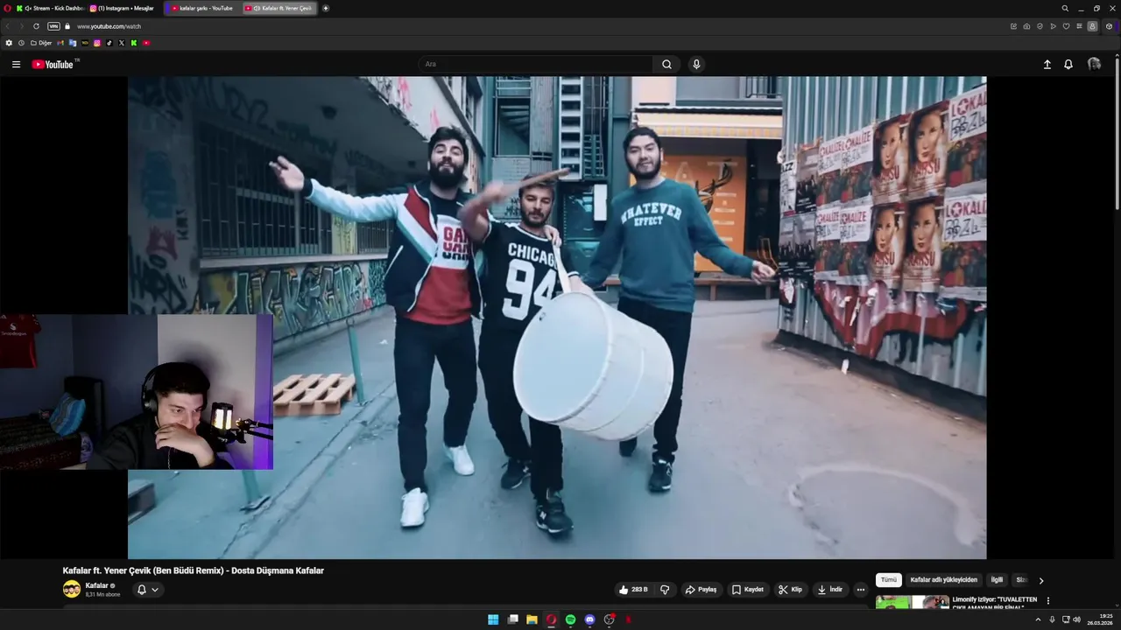Take a snapshot with camera icon
This screenshot has width=1121, height=630.
coord(1026,26)
